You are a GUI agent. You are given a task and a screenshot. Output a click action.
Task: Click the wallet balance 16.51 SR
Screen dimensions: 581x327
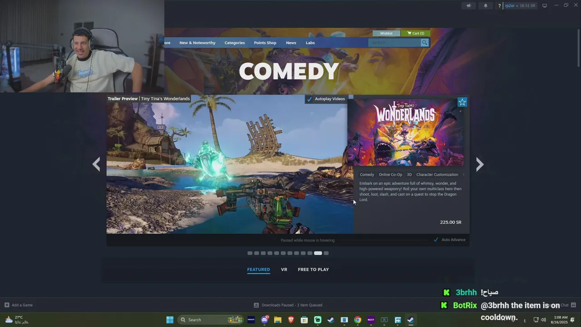527,6
